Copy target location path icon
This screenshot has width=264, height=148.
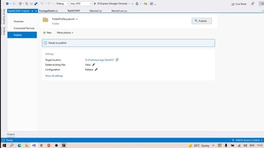117,60
